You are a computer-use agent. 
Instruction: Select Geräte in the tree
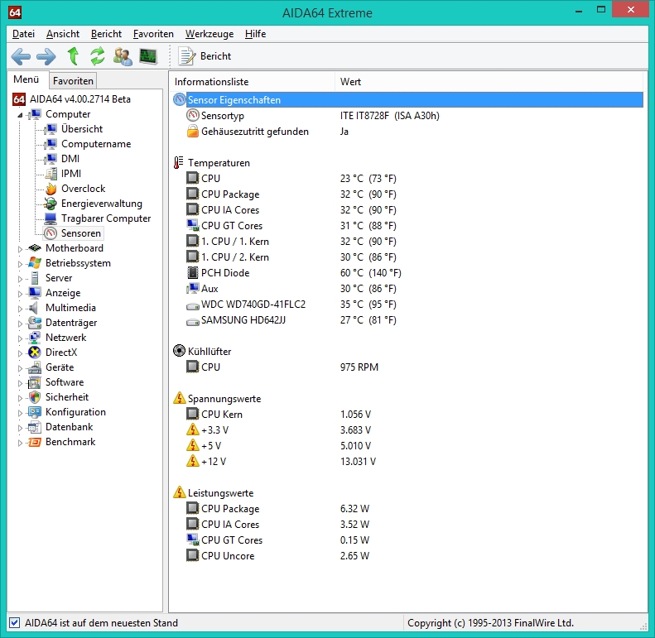pyautogui.click(x=60, y=367)
